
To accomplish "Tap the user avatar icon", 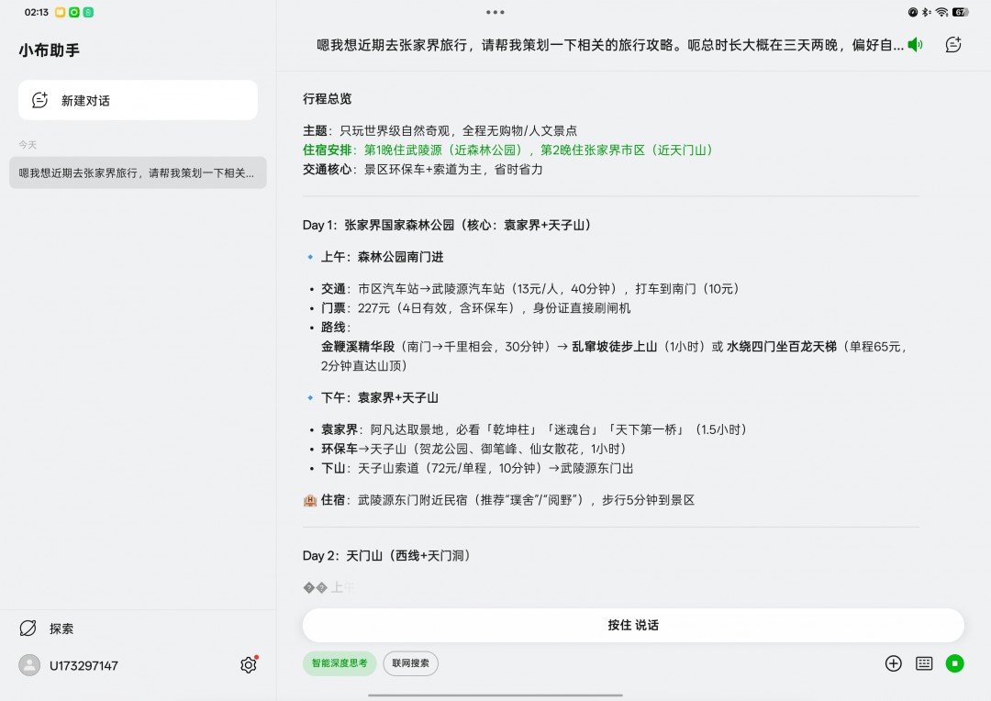I will 29,665.
